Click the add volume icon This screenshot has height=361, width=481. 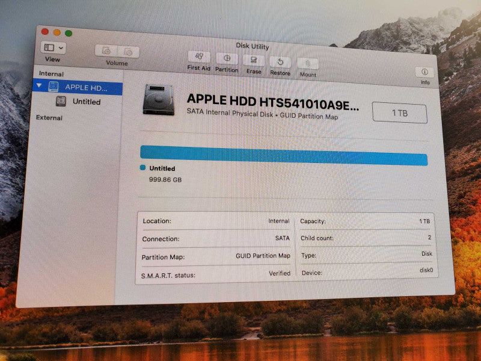106,51
